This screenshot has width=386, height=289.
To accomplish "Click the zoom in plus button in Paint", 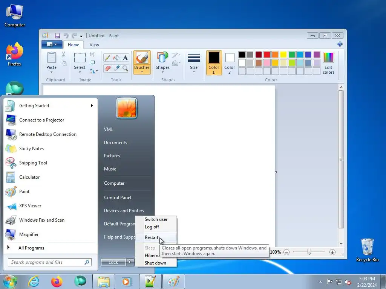I will click(x=332, y=252).
